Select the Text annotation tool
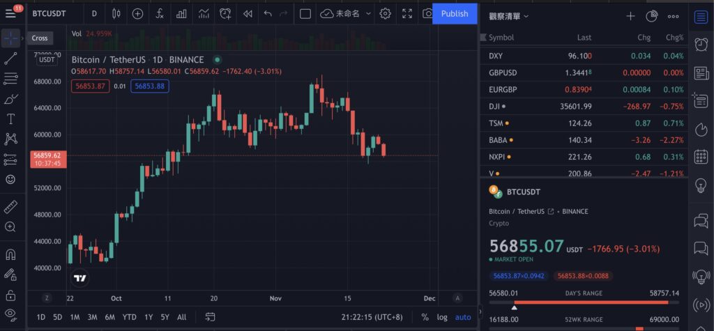 pyautogui.click(x=10, y=119)
